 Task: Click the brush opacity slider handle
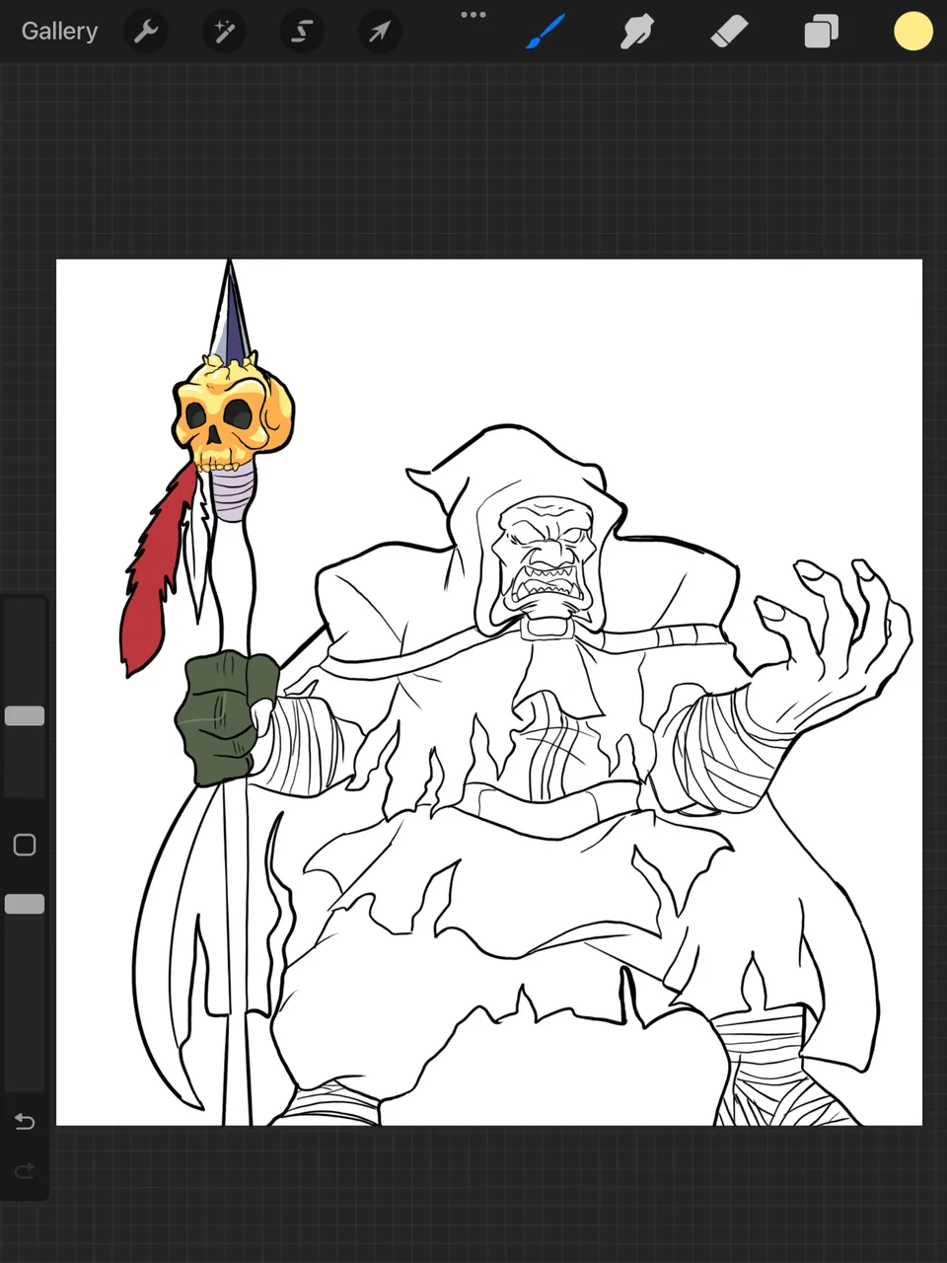pyautogui.click(x=25, y=904)
